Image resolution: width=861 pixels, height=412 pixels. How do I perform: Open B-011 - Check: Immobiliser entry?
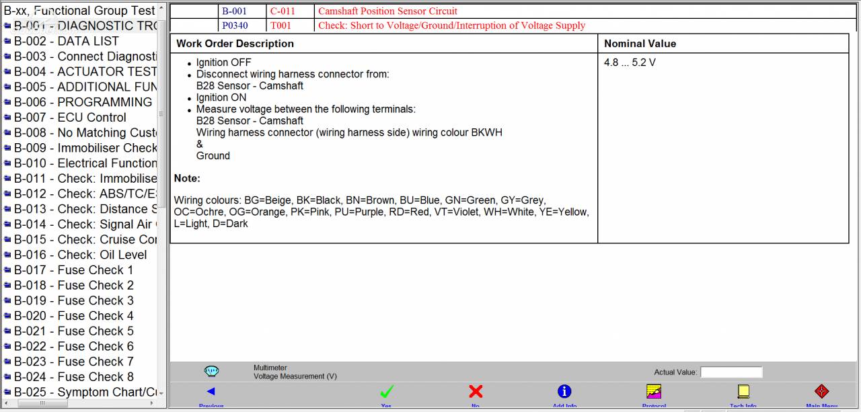[85, 178]
